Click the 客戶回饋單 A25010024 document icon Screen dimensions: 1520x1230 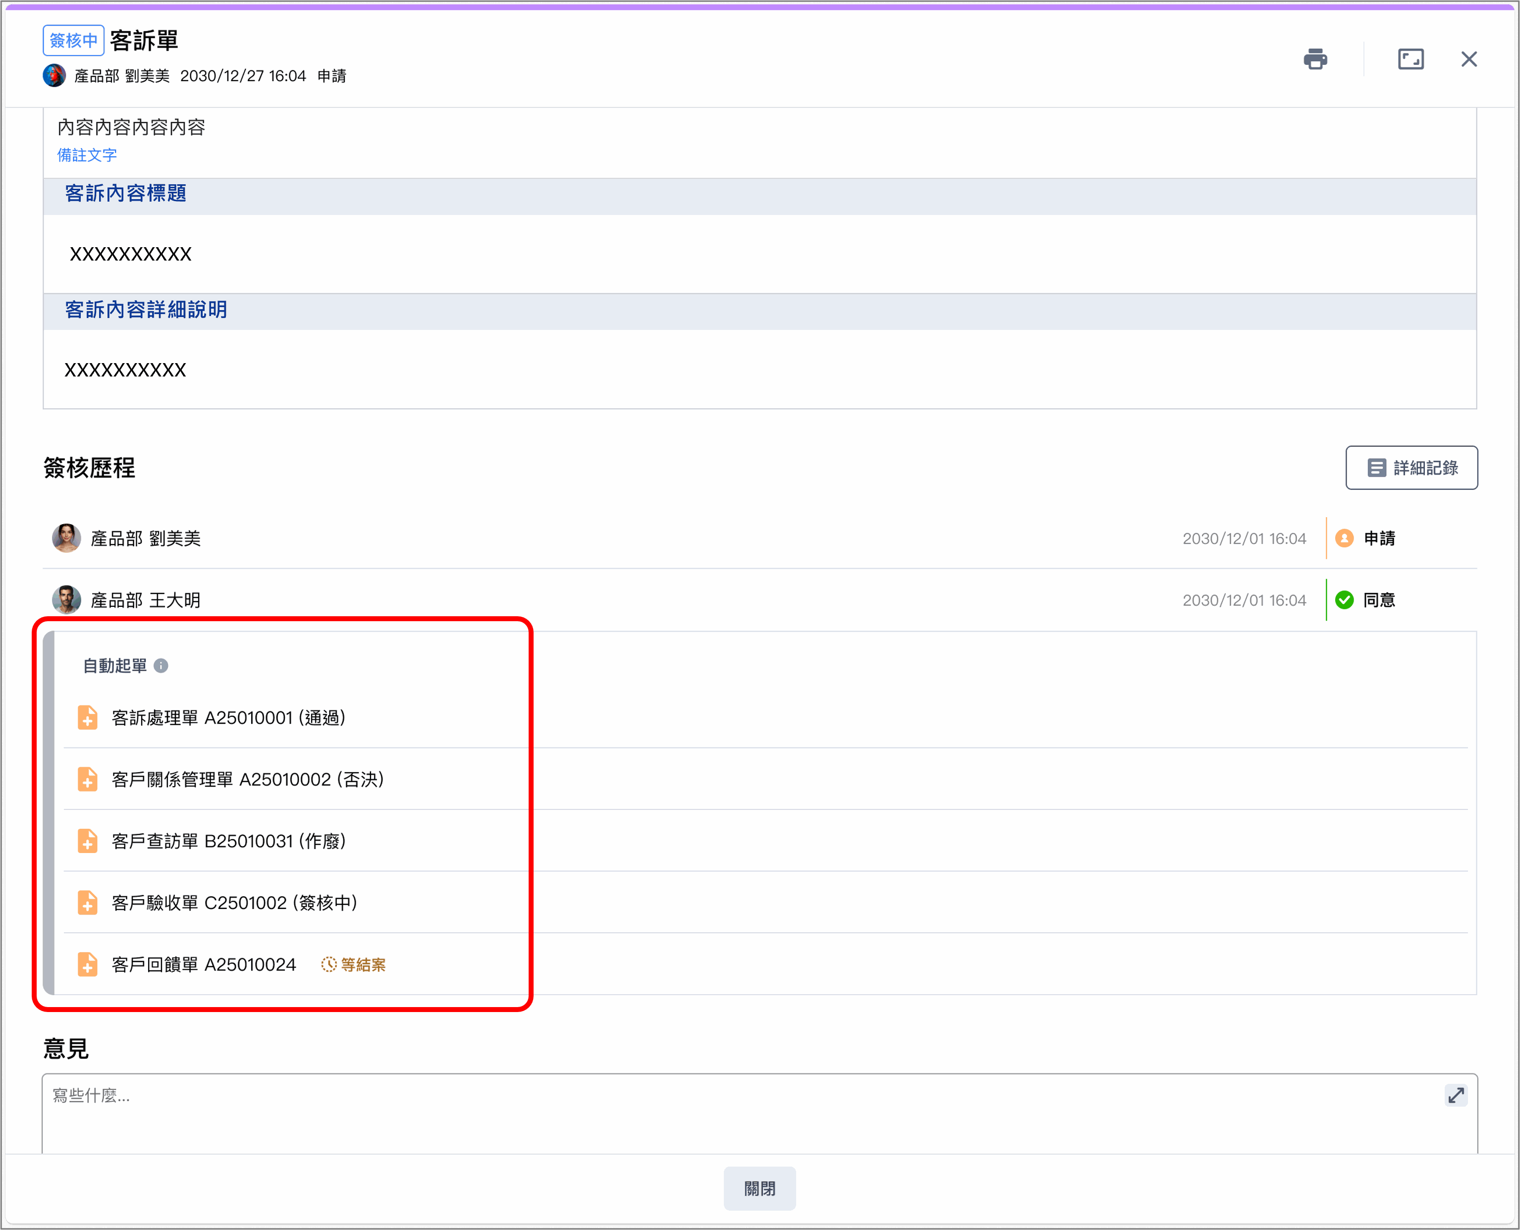coord(87,963)
